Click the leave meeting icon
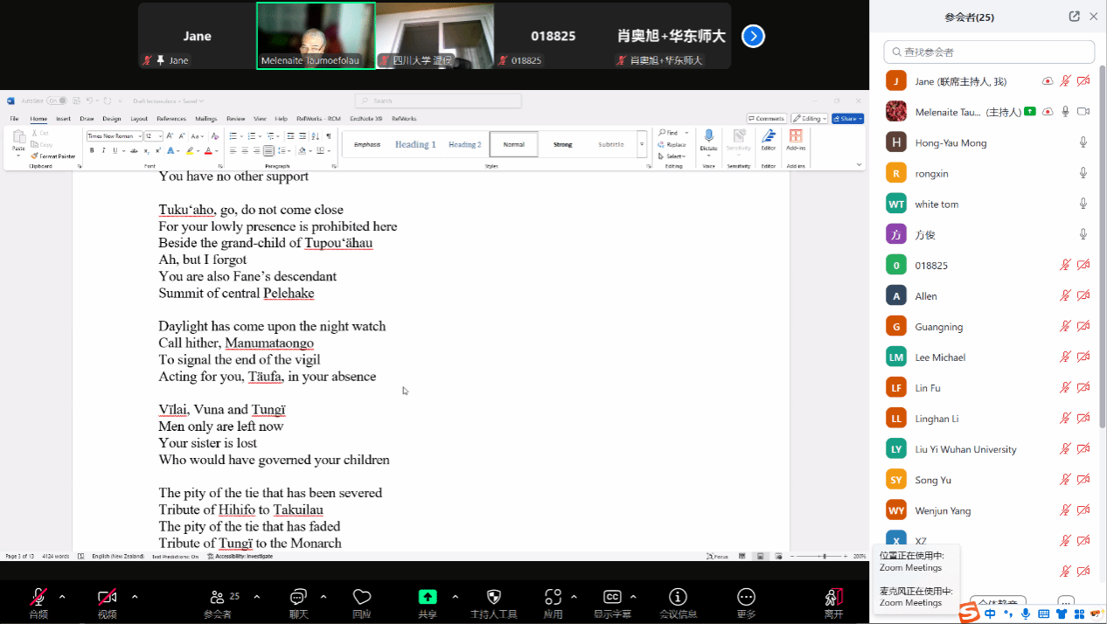This screenshot has width=1107, height=624. pos(833,598)
